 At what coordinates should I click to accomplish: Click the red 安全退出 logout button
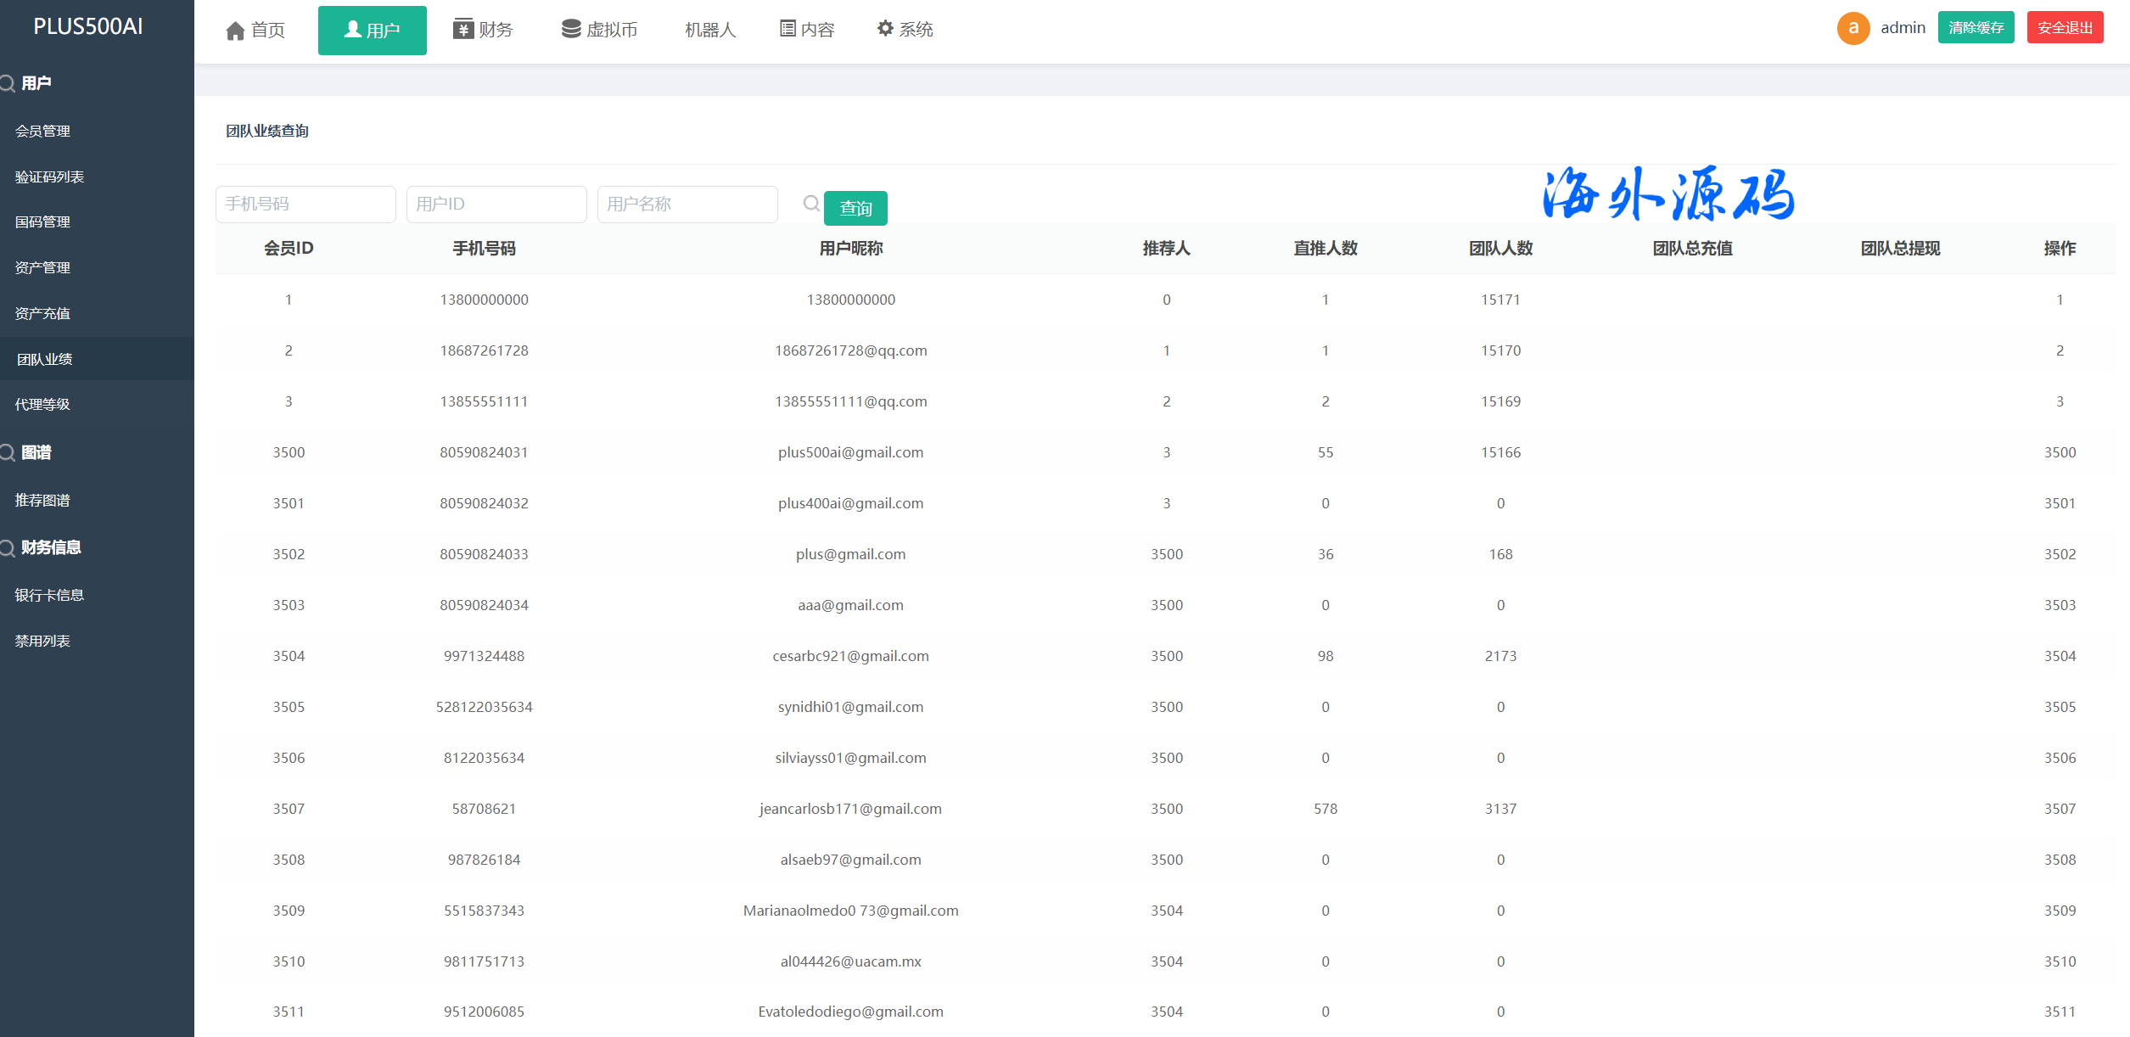(x=2065, y=28)
